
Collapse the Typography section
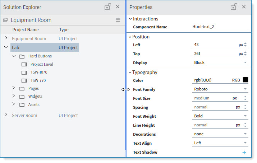pos(130,73)
